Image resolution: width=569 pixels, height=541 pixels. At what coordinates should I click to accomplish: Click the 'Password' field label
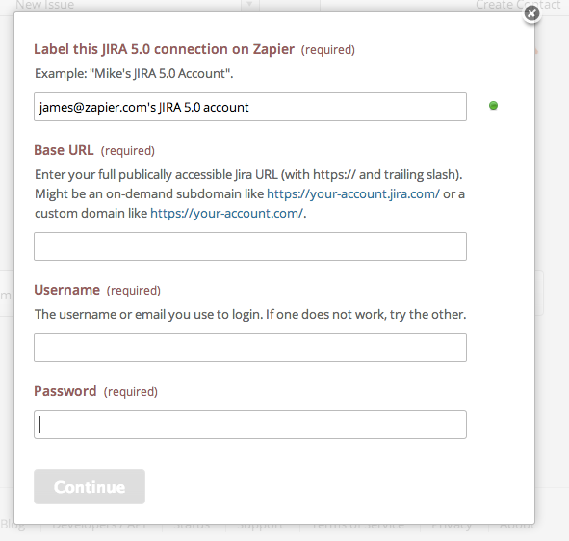pyautogui.click(x=65, y=391)
